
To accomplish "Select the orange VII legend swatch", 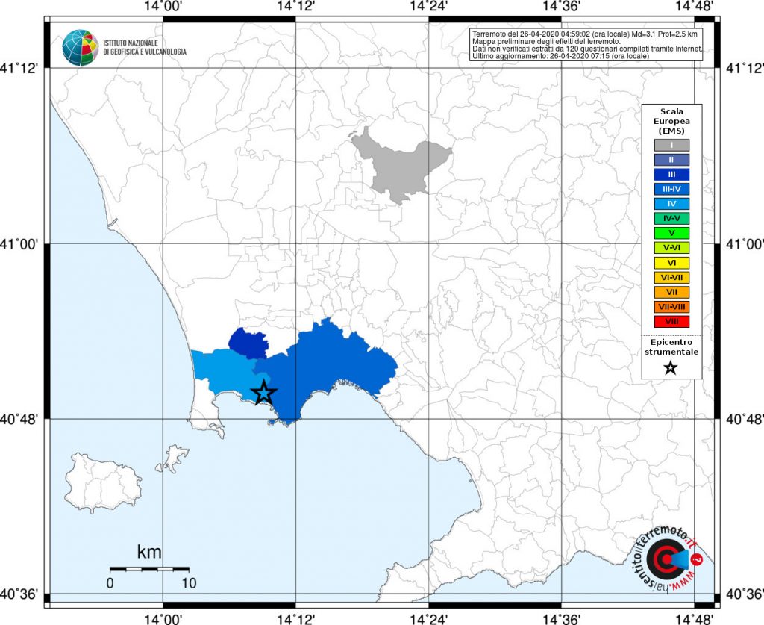I will 672,292.
